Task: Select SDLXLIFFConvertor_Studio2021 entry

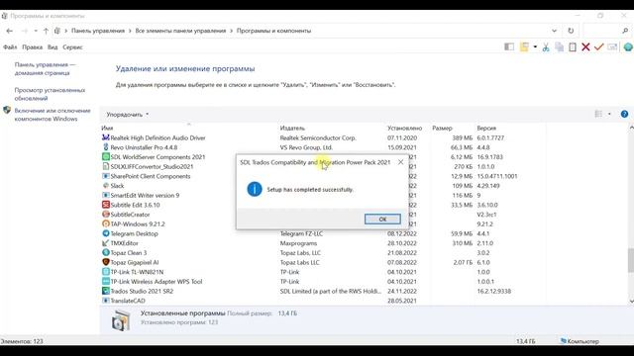Action: click(x=152, y=167)
